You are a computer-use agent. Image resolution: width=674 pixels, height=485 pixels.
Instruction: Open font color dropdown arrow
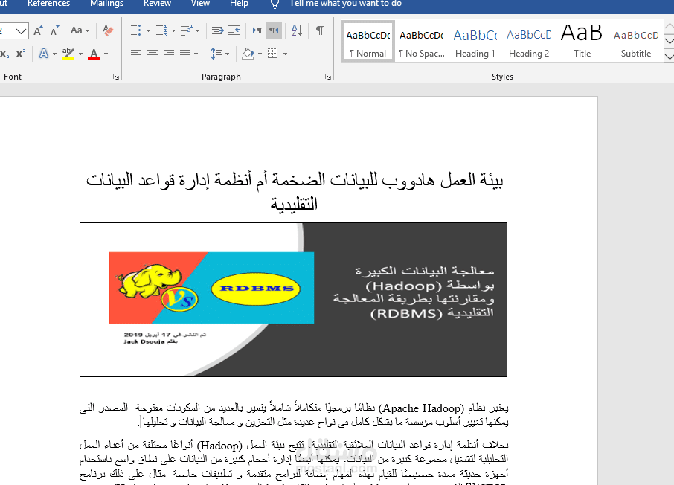[106, 54]
